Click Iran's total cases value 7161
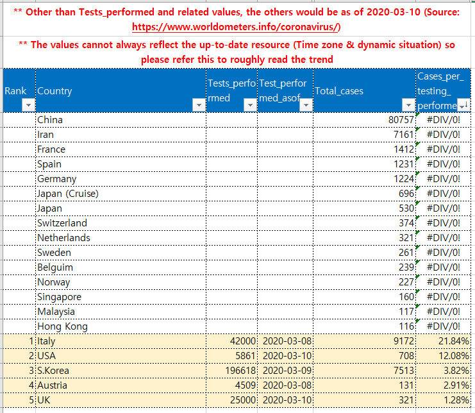475x413 pixels. click(365, 135)
